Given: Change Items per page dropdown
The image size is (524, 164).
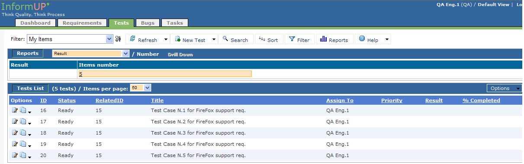Looking at the screenshot, I should coord(141,88).
